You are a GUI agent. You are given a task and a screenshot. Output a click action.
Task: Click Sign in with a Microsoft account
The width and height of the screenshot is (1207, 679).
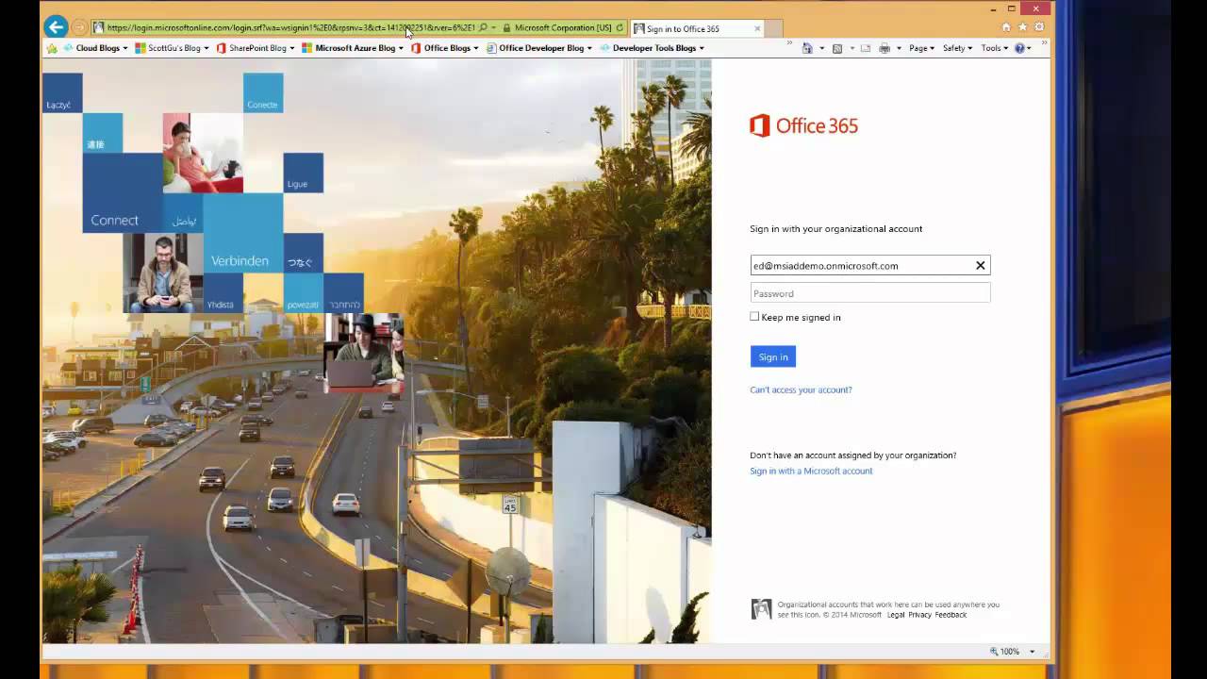(x=811, y=471)
